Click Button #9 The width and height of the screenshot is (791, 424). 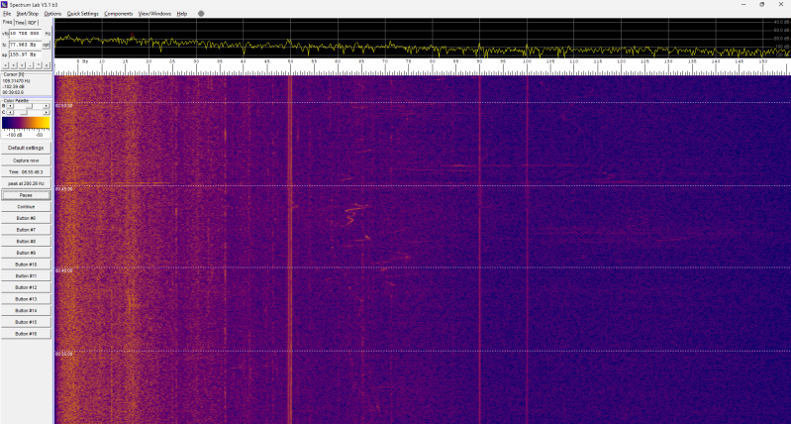coord(26,253)
